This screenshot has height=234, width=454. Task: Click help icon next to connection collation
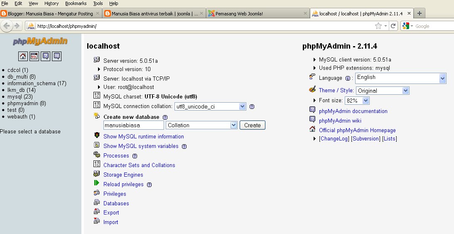pyautogui.click(x=252, y=106)
